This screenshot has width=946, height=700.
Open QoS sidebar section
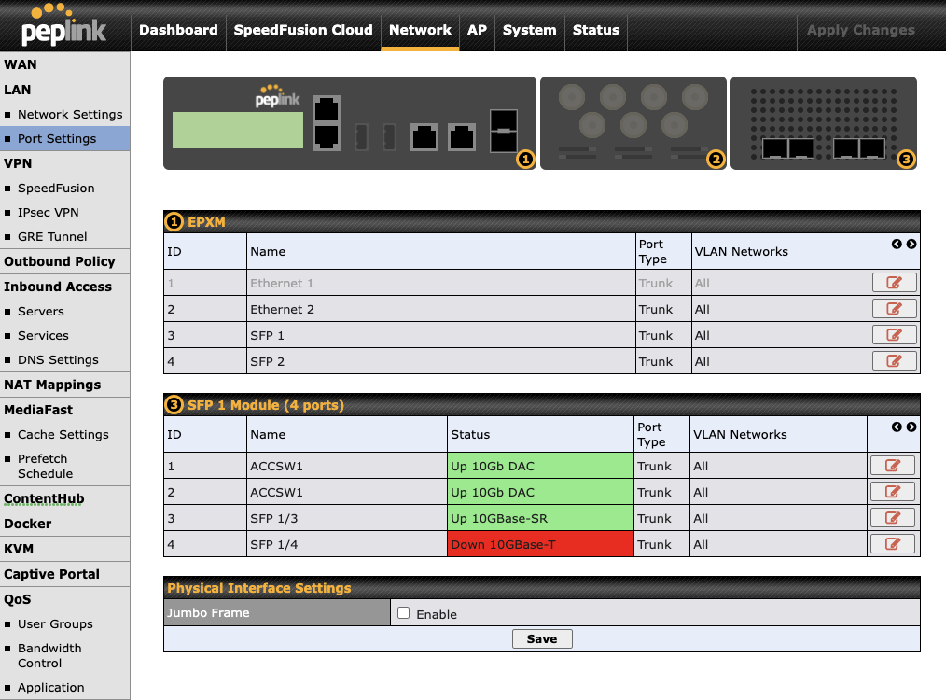tap(64, 599)
